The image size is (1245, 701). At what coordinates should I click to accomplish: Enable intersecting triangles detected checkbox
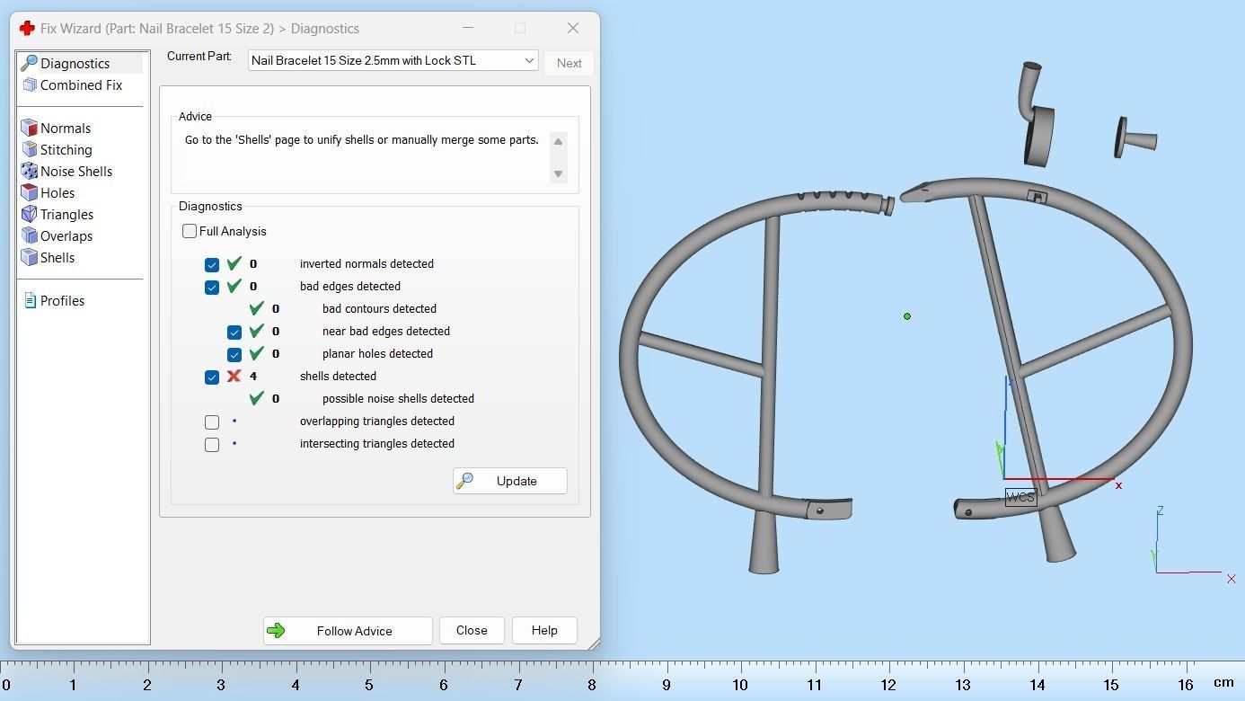click(x=212, y=444)
